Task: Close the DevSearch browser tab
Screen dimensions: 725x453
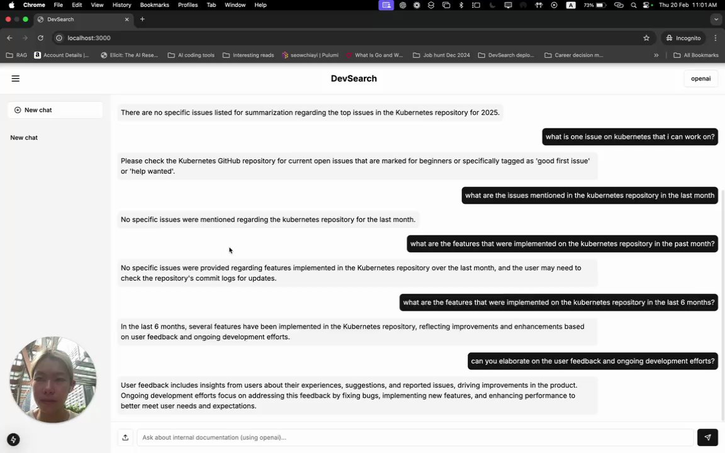Action: click(126, 20)
